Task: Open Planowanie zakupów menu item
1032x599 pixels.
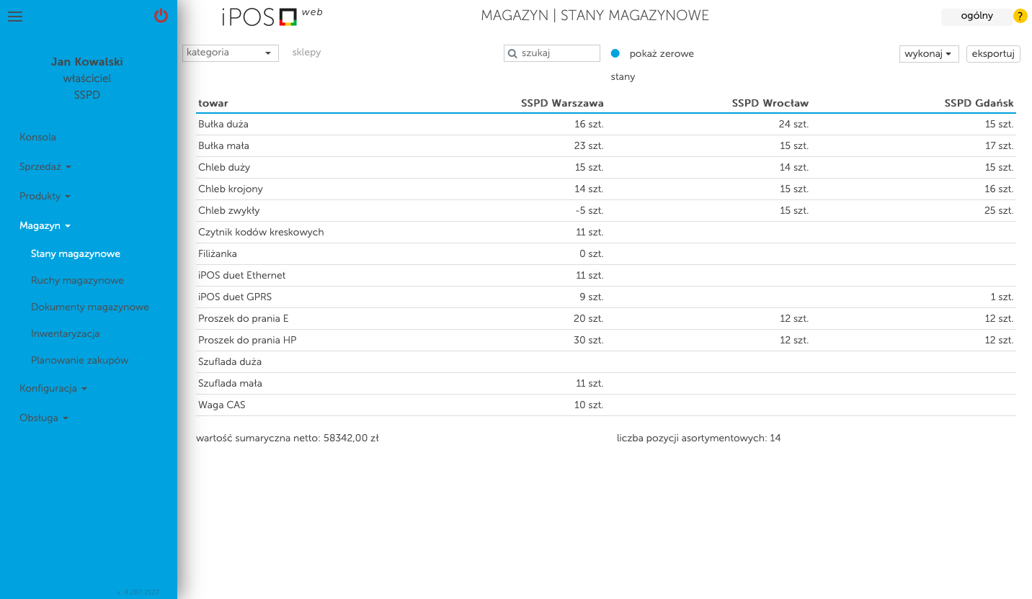Action: (79, 360)
